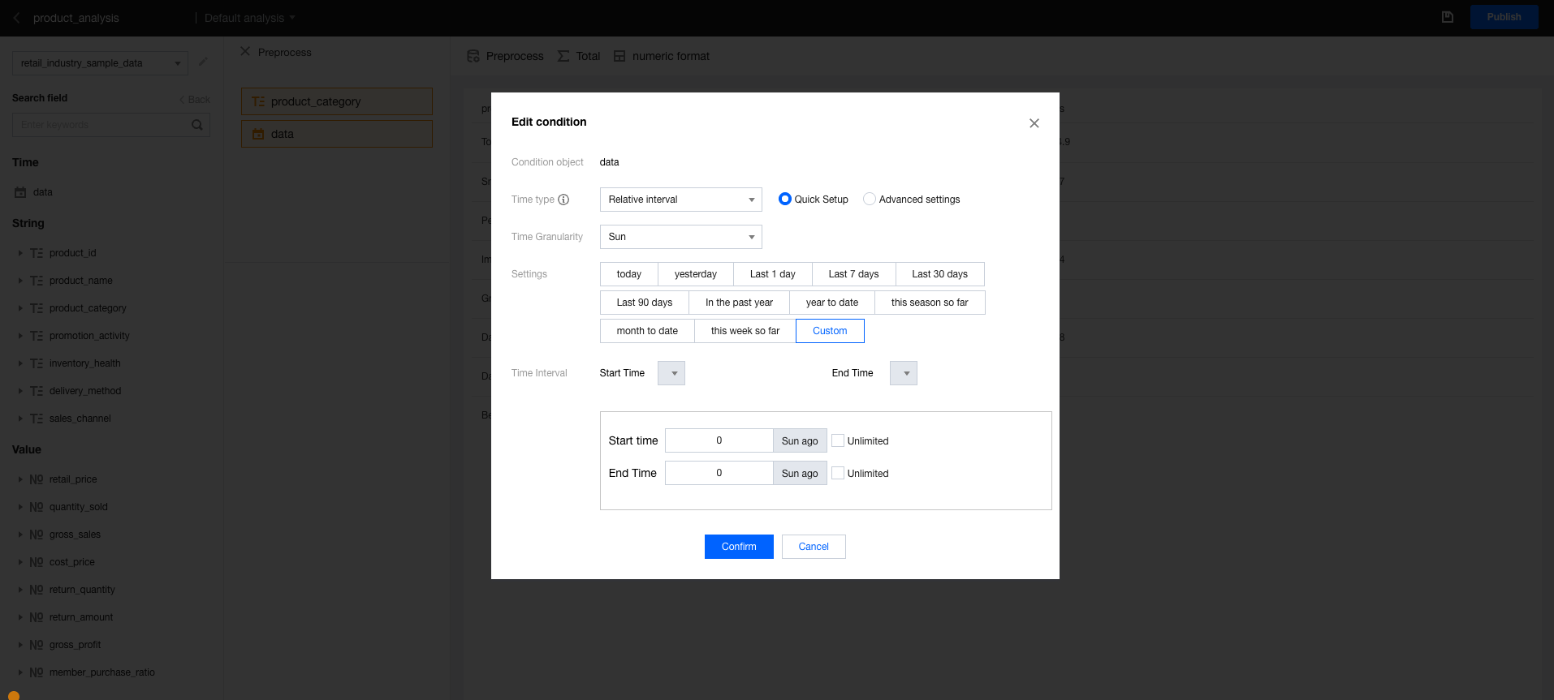The image size is (1554, 700).
Task: Open the Start Time interval dropdown
Action: [671, 373]
